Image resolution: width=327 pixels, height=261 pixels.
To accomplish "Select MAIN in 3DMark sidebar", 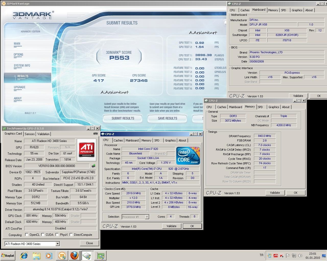I will [17, 44].
